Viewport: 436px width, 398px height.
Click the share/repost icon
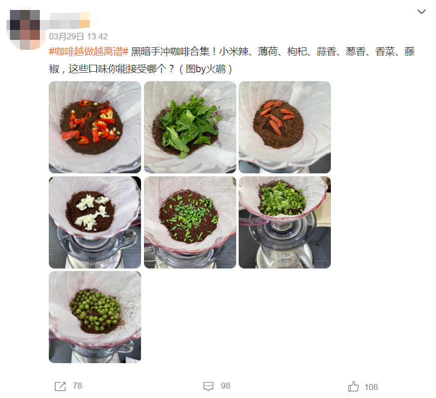[x=60, y=387]
